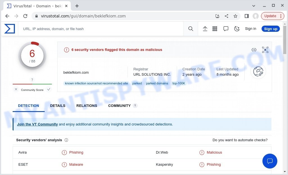Open the browser profile avatar
This screenshot has height=175, width=288.
tap(255, 16)
